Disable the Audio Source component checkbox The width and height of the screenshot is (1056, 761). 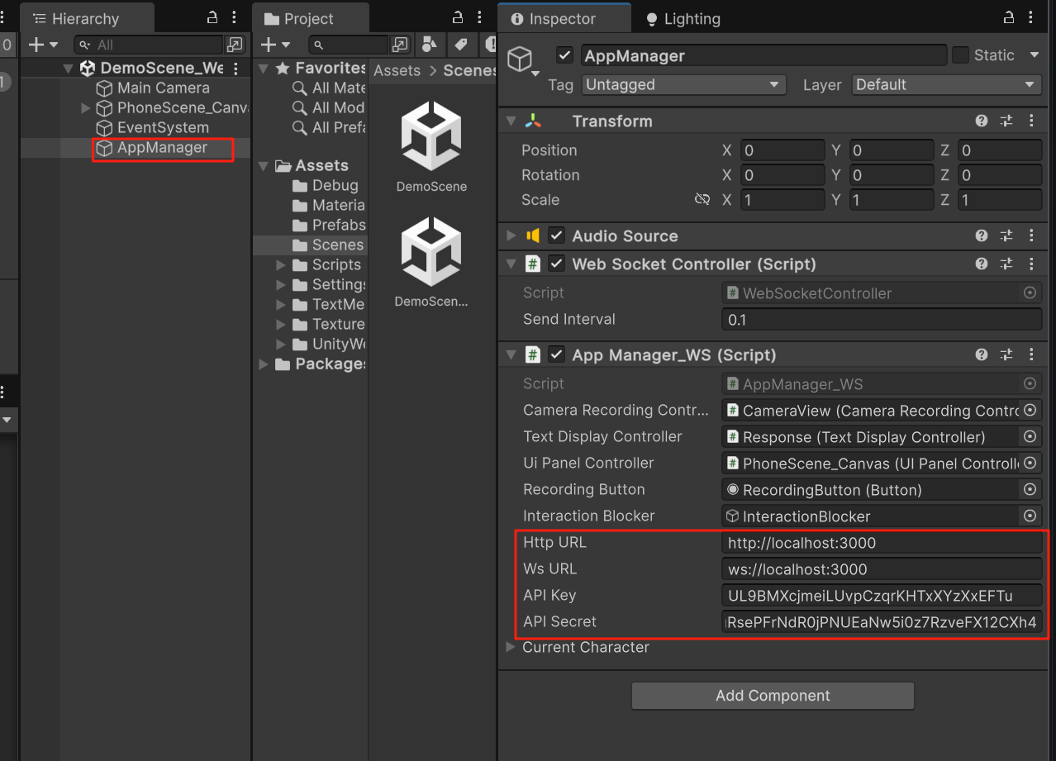[556, 235]
